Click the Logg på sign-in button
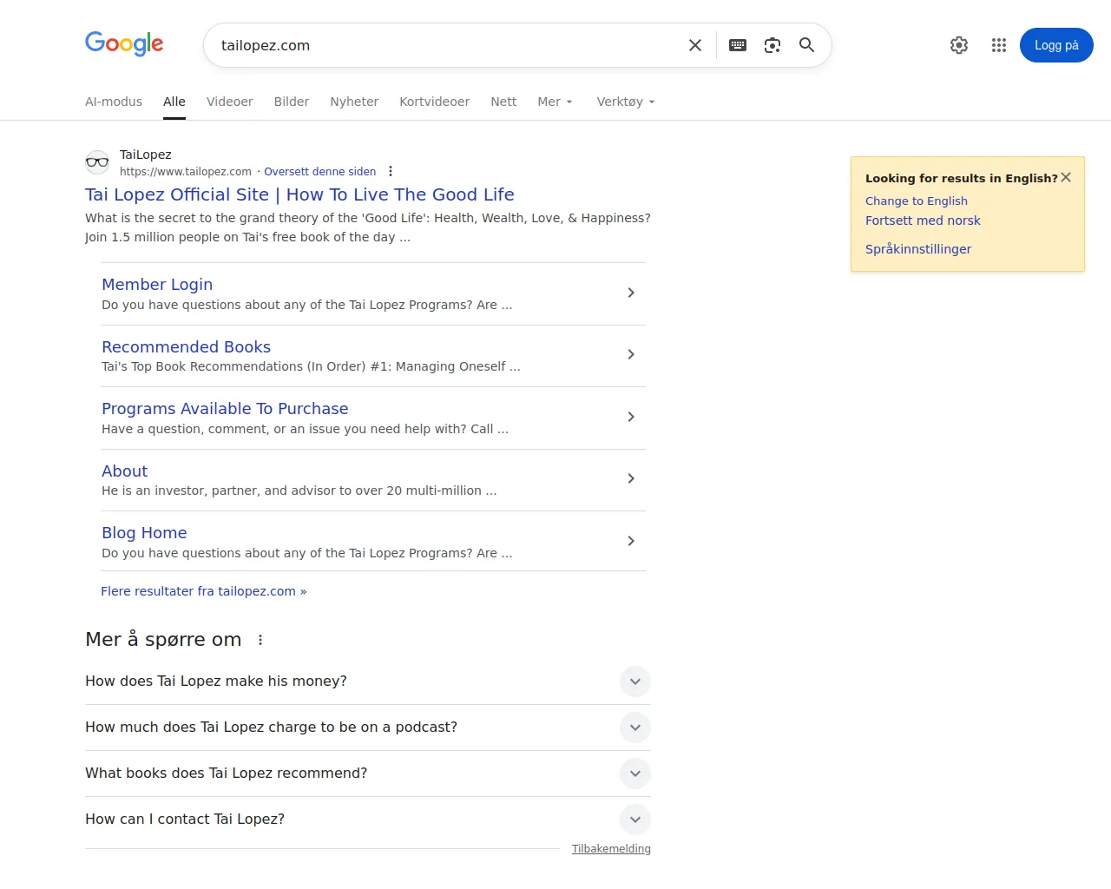The image size is (1111, 889). (x=1056, y=45)
